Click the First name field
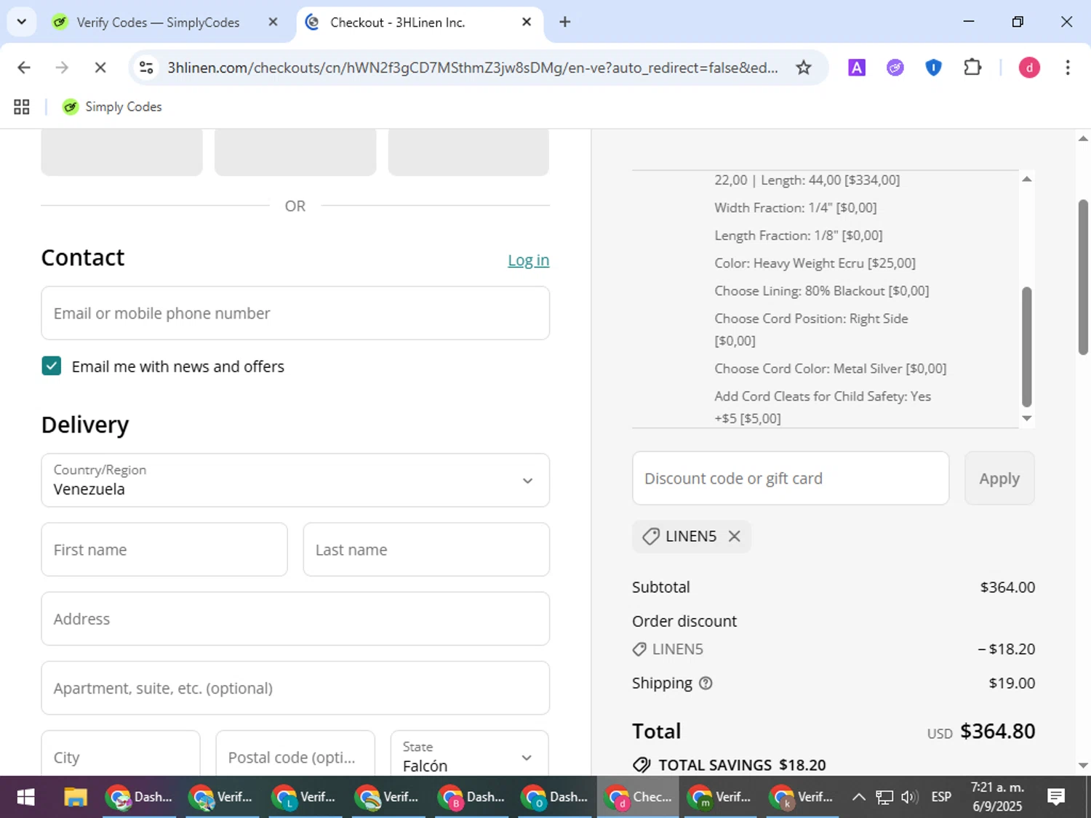This screenshot has width=1091, height=818. point(164,550)
